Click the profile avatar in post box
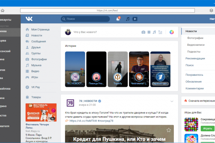Image resolution: width=215 pixels, height=143 pixels. pos(68,32)
